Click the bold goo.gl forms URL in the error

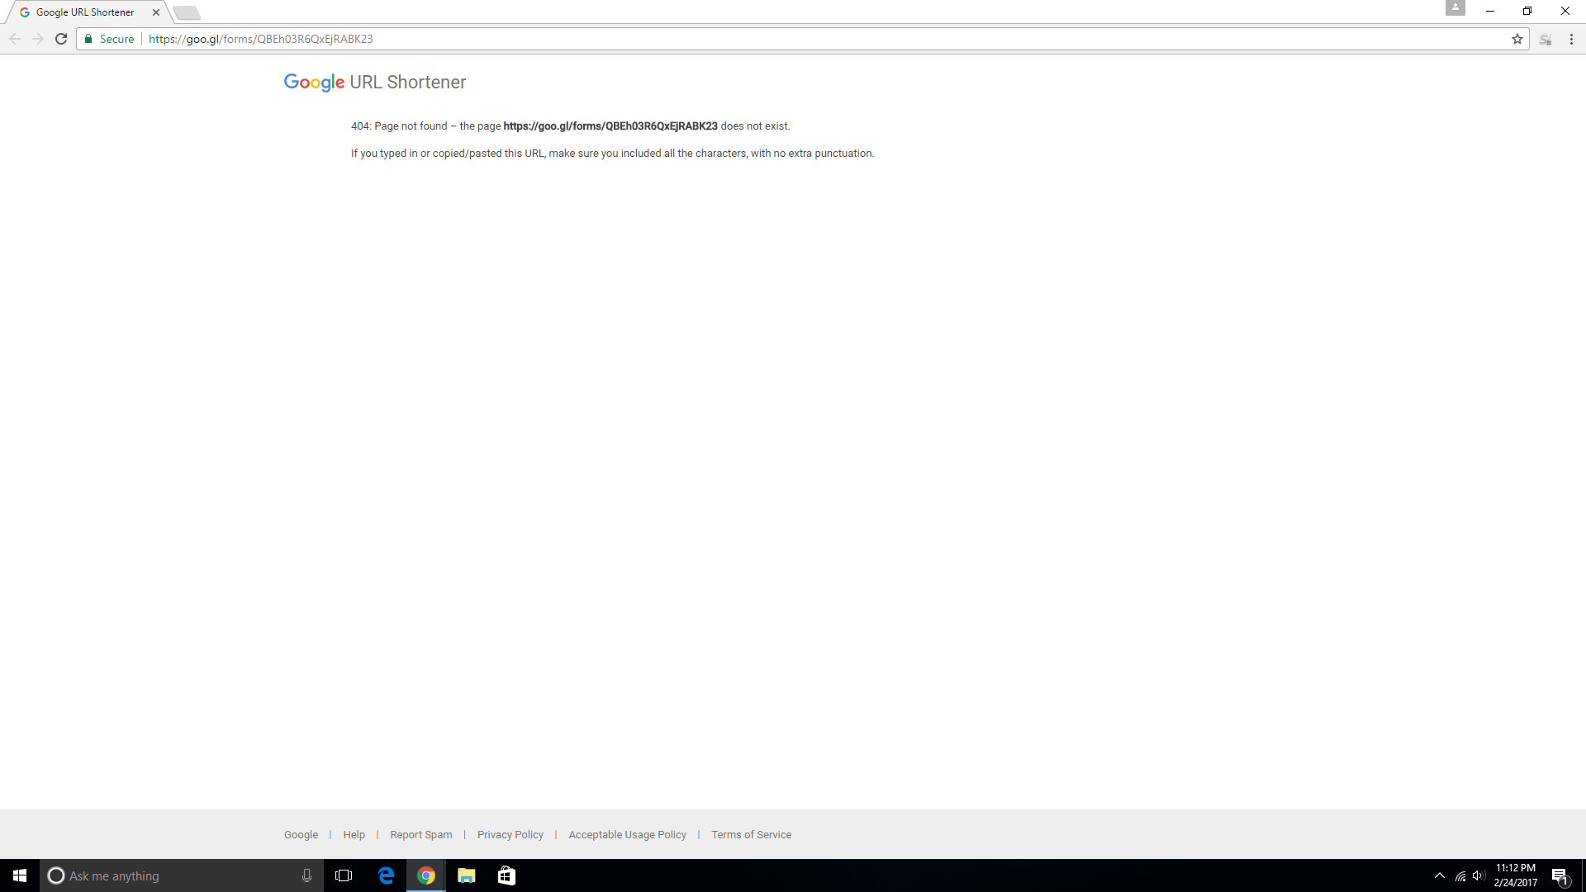(x=610, y=126)
